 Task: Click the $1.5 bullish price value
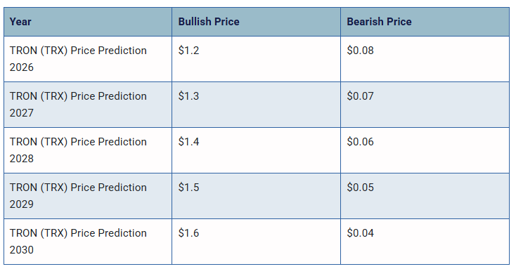188,188
